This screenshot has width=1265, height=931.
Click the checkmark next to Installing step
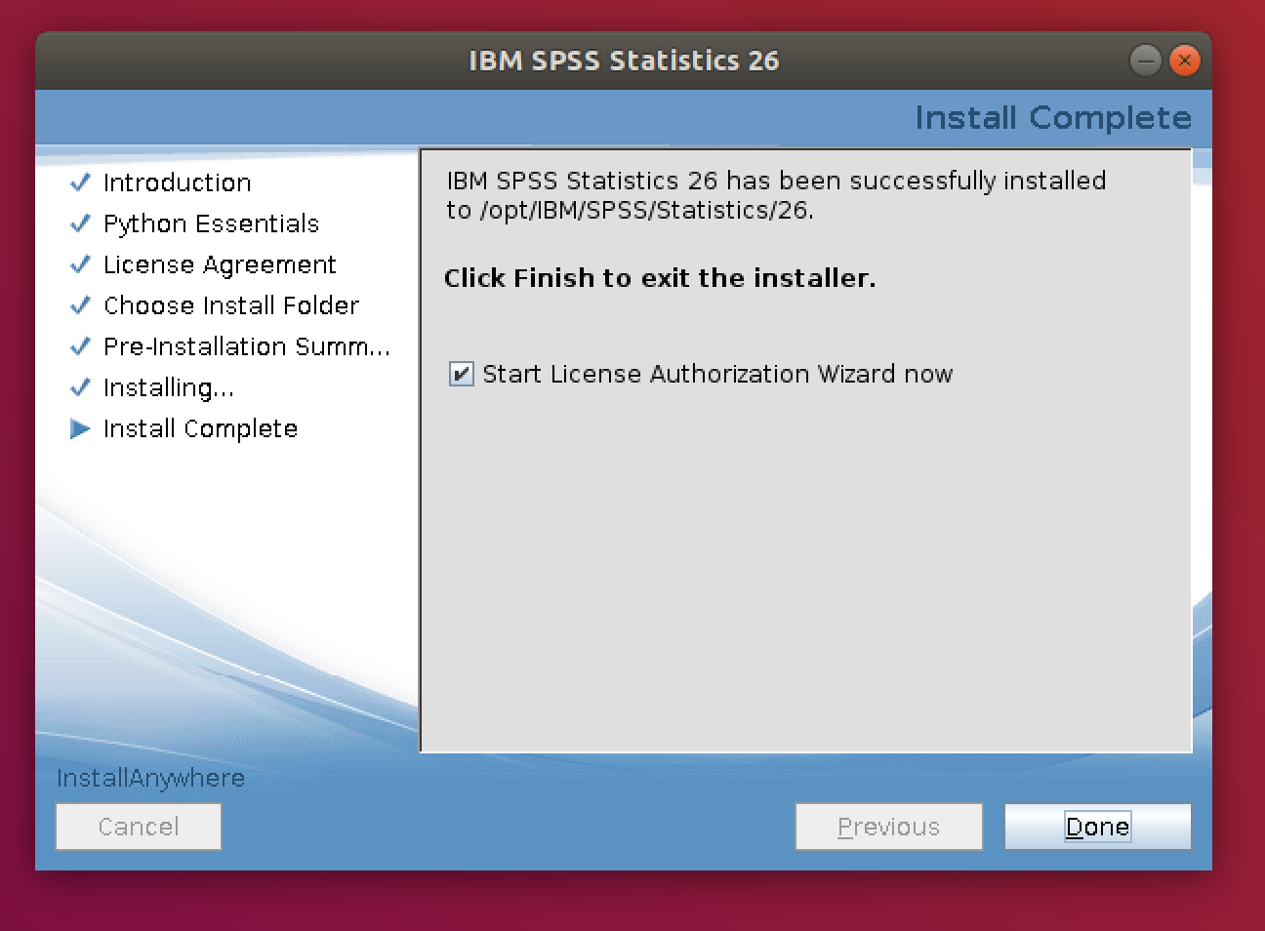click(x=80, y=387)
